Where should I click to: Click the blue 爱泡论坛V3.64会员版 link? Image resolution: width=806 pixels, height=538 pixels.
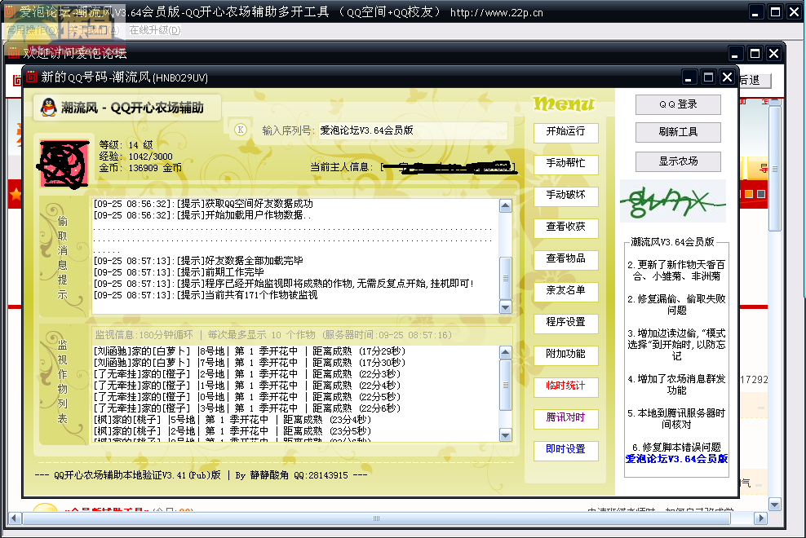pyautogui.click(x=676, y=459)
